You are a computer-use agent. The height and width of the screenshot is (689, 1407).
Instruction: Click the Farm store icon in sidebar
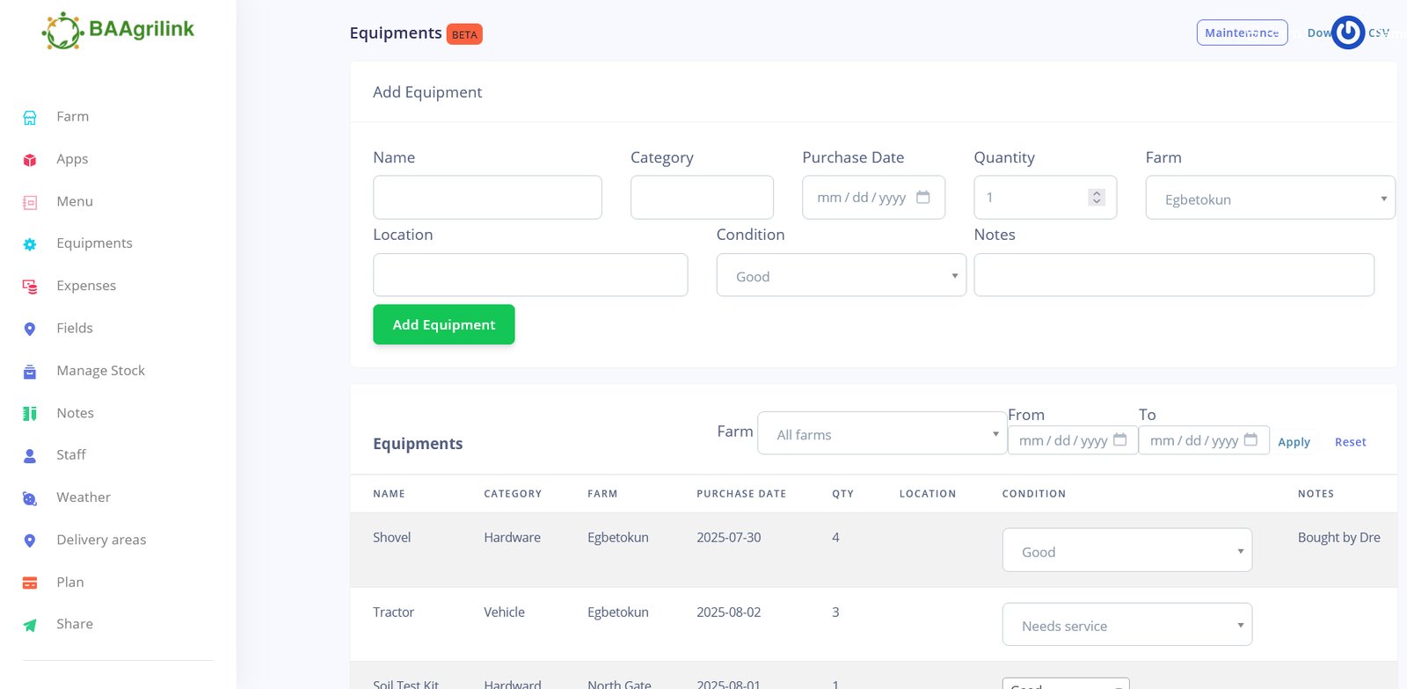click(x=30, y=118)
